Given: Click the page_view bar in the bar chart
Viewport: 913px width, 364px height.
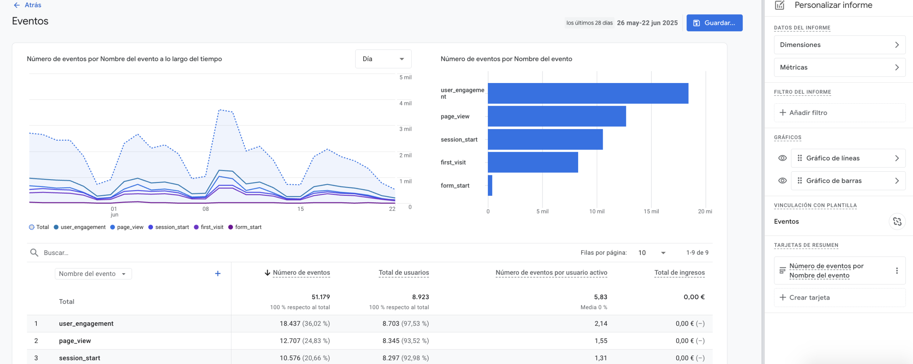Looking at the screenshot, I should pos(556,116).
